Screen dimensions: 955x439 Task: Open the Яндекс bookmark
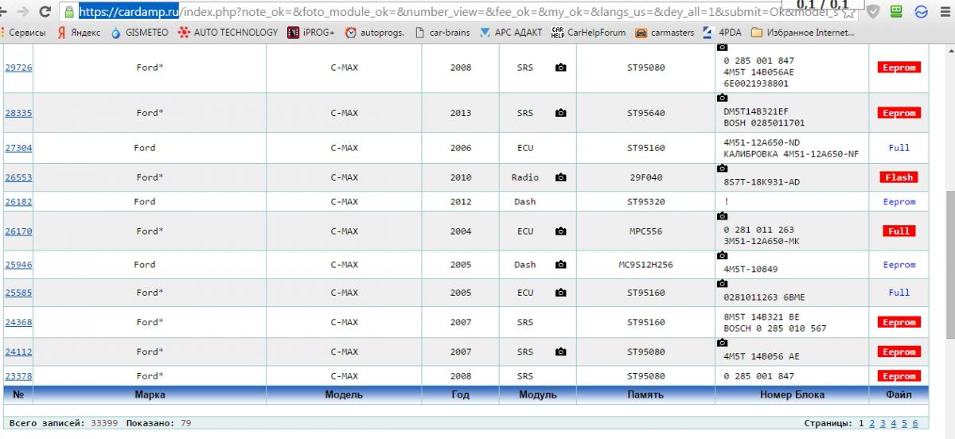coord(78,33)
